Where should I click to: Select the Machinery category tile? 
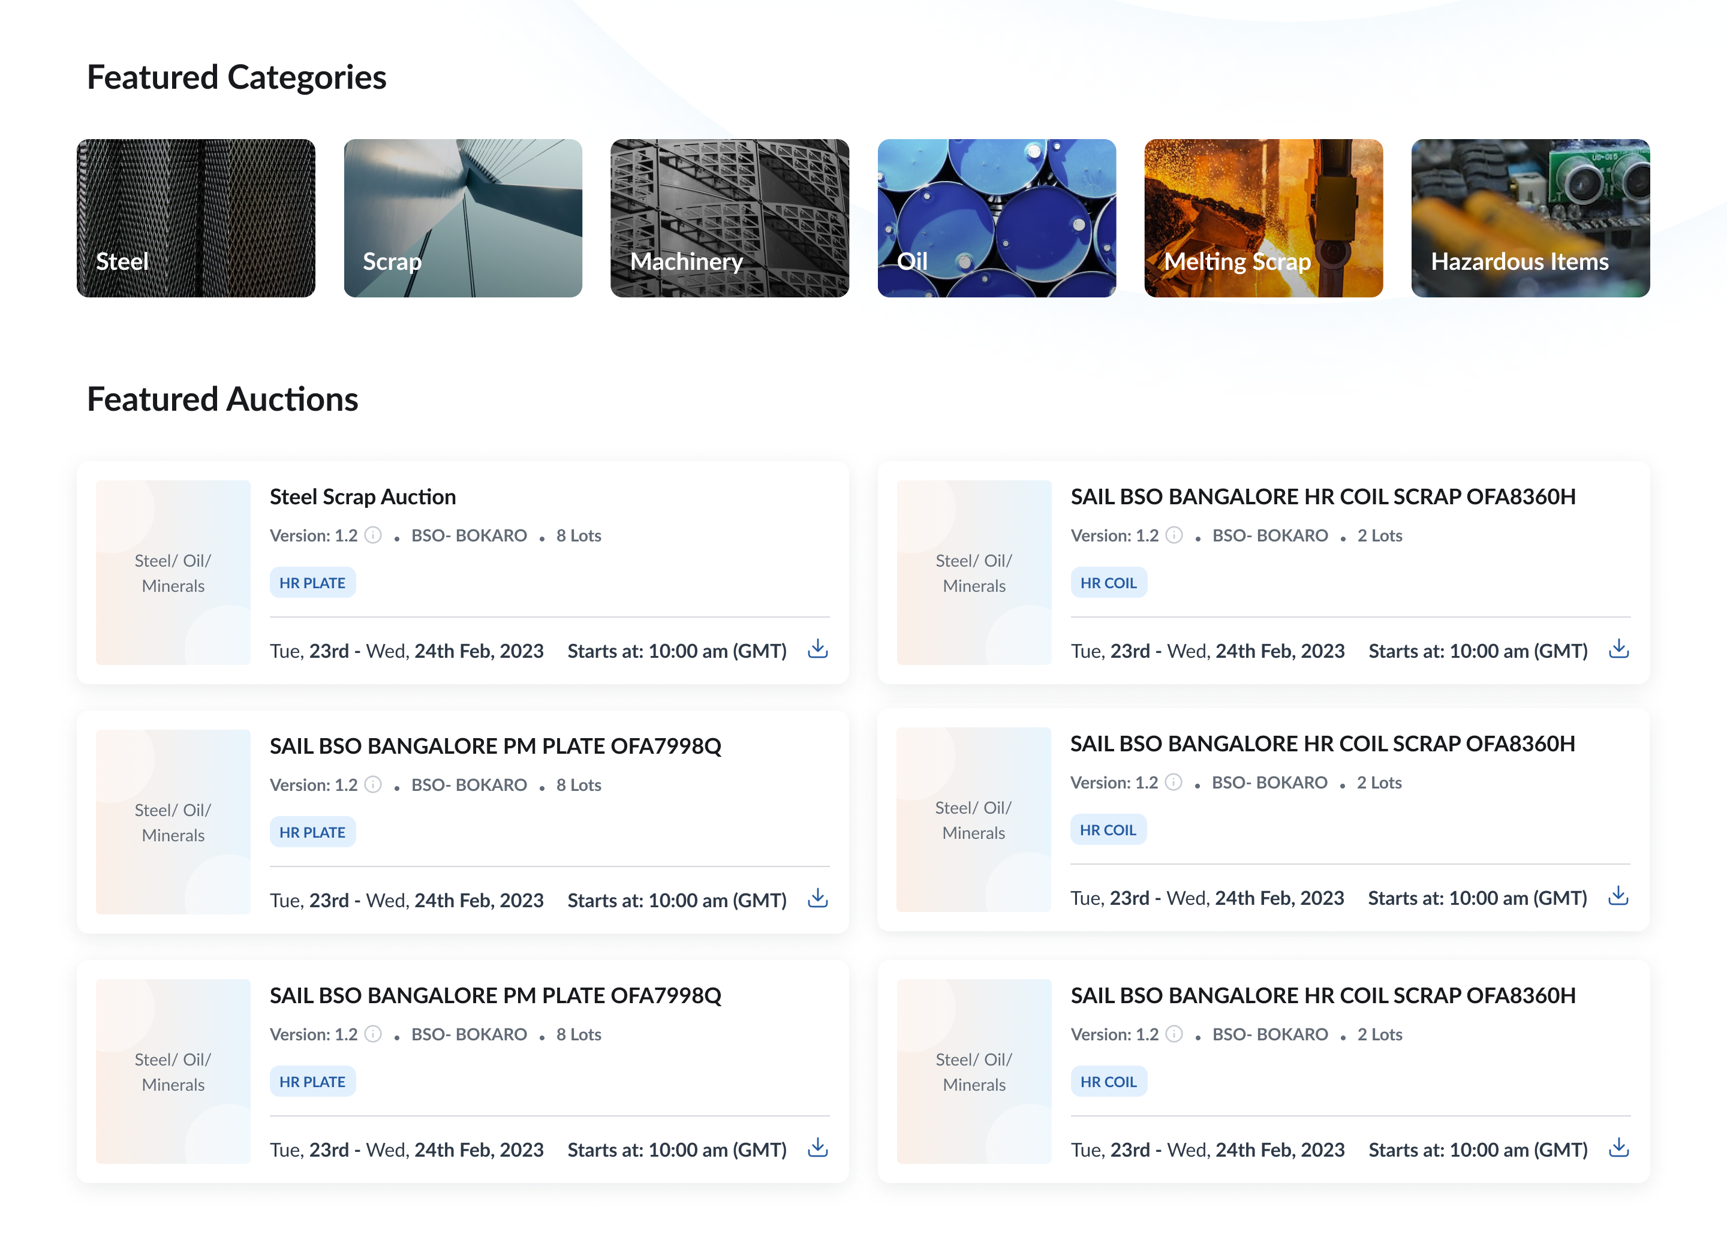[730, 218]
